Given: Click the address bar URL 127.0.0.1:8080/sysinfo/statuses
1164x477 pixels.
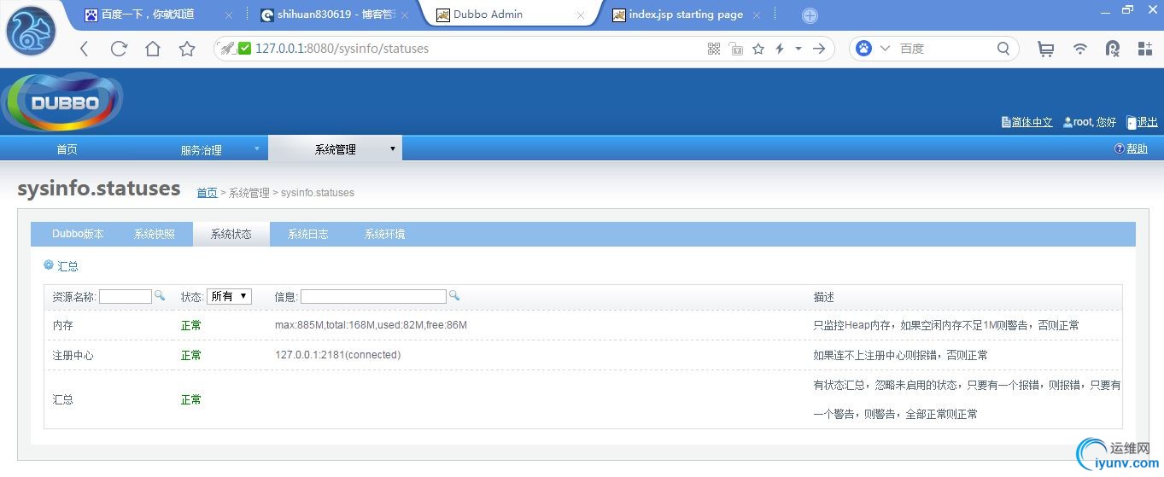Looking at the screenshot, I should click(x=342, y=49).
